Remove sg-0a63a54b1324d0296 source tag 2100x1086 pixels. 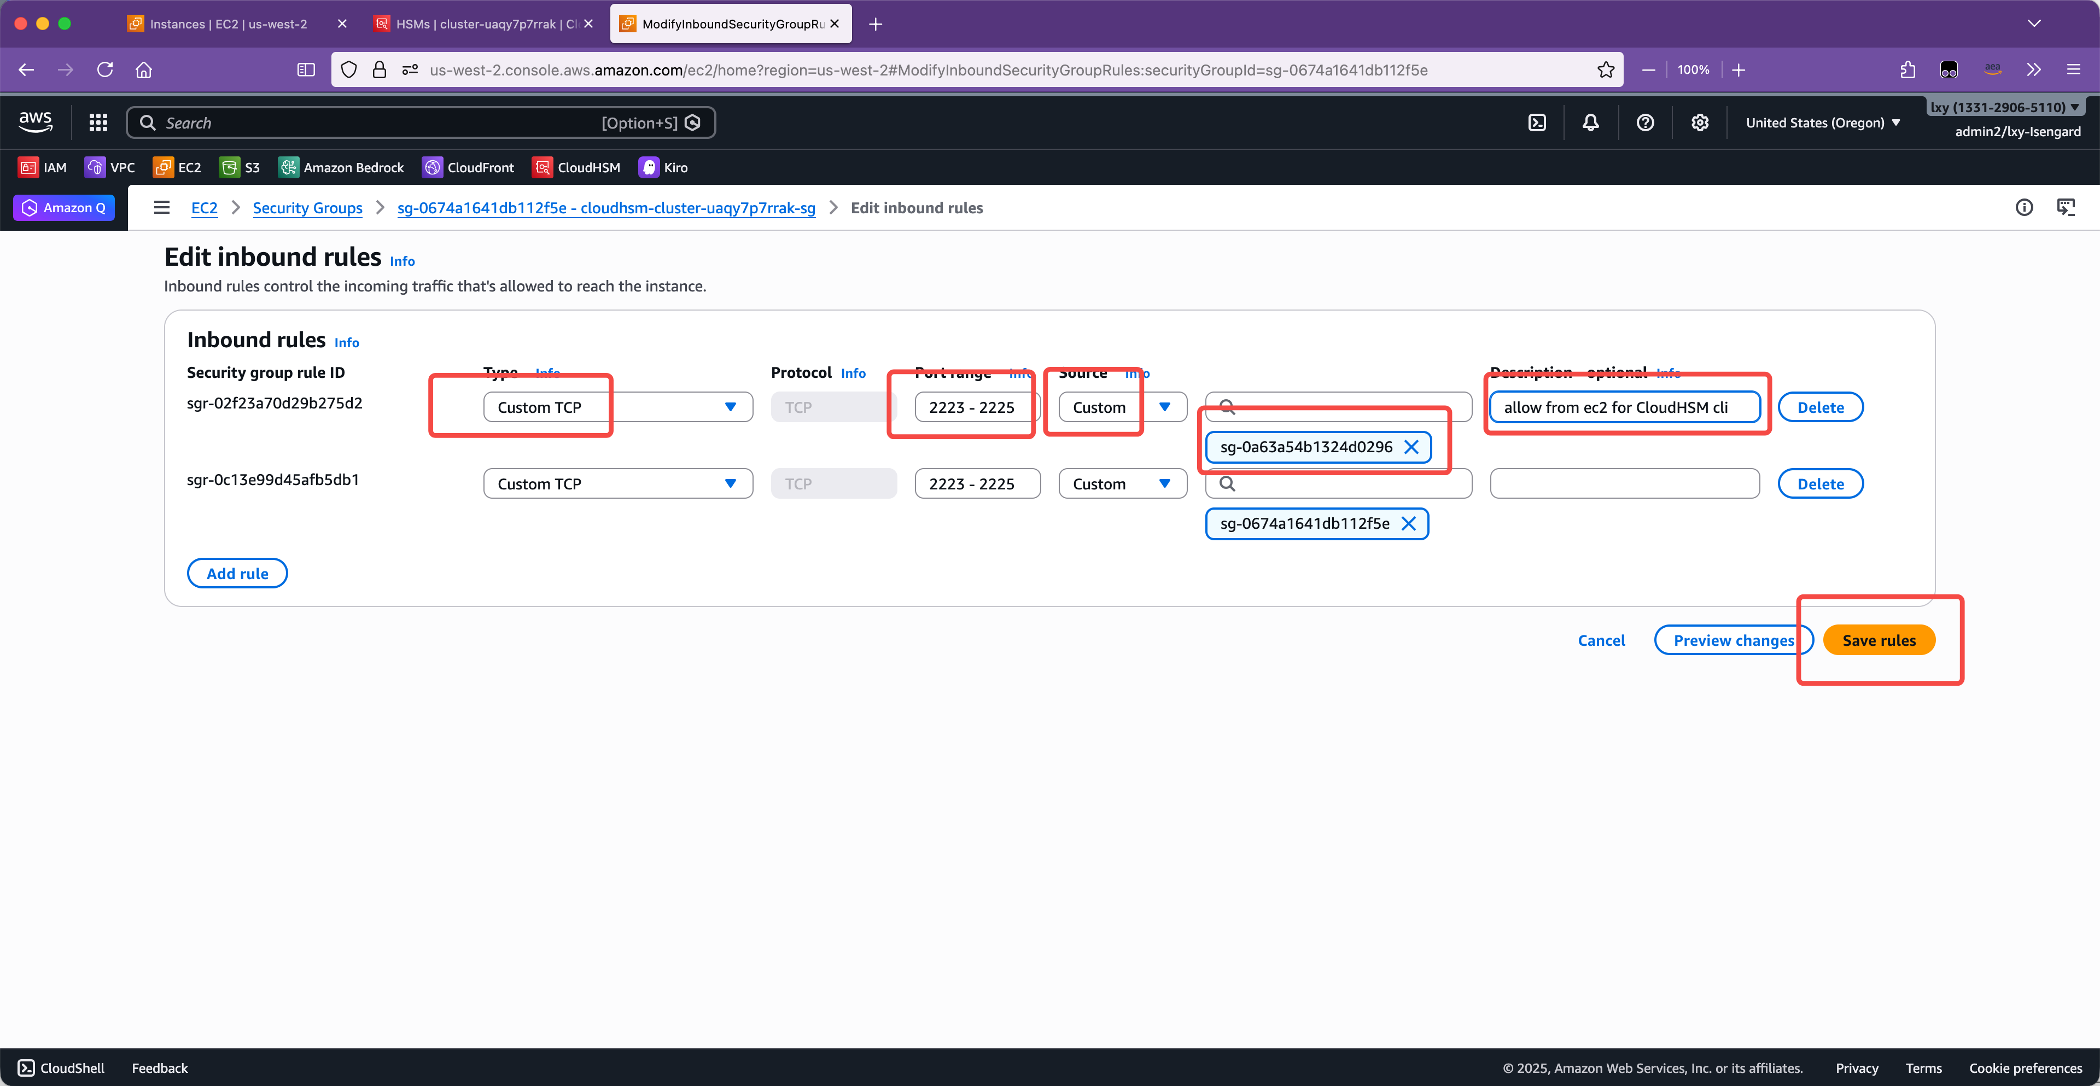1411,447
